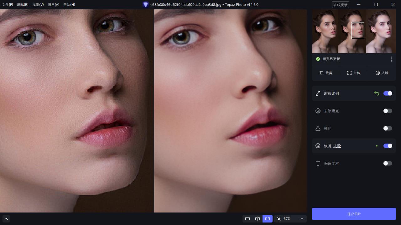Viewport: 401px width, 225px height.
Task: Select the side-by-side comparison view icon
Action: pyautogui.click(x=268, y=219)
